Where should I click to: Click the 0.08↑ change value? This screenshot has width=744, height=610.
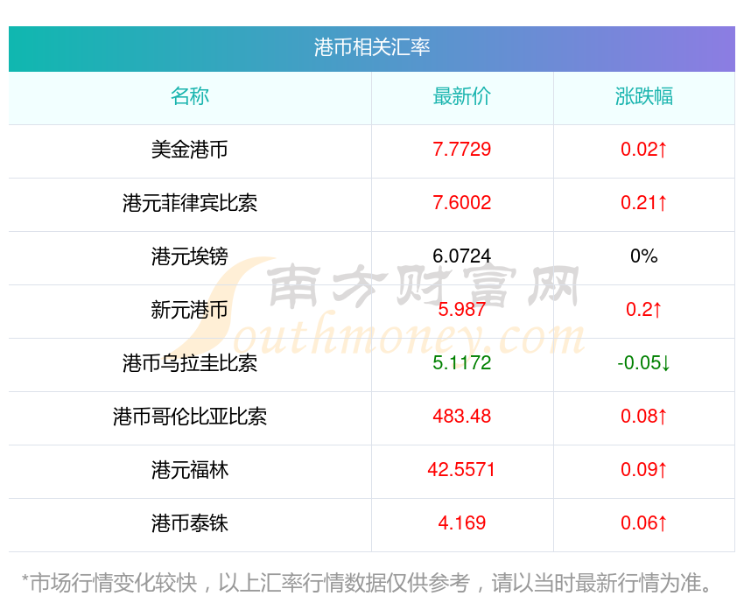tap(644, 417)
